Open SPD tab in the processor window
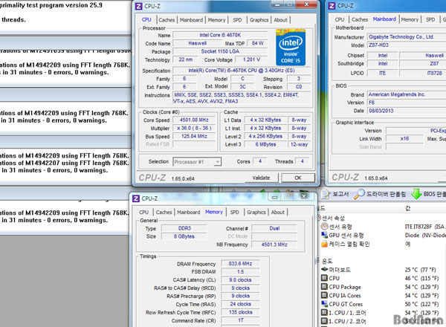 pyautogui.click(x=237, y=20)
